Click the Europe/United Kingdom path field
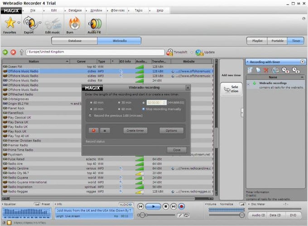This screenshot has width=308, height=226. pyautogui.click(x=95, y=52)
